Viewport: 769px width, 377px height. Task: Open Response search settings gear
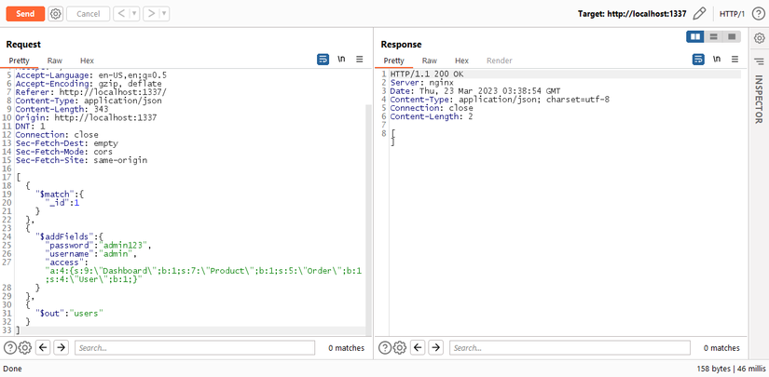(400, 348)
